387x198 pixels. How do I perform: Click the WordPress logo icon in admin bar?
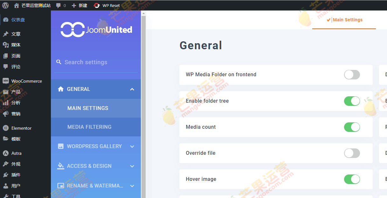tap(5, 5)
